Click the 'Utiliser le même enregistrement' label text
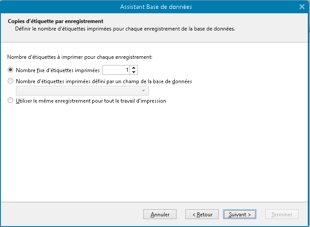Image resolution: width=310 pixels, height=227 pixels. tap(91, 101)
